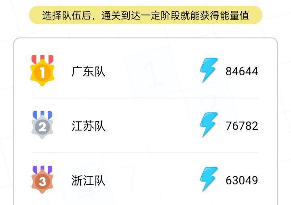Click the 84644 energy score
Image resolution: width=291 pixels, height=205 pixels.
[x=242, y=72]
